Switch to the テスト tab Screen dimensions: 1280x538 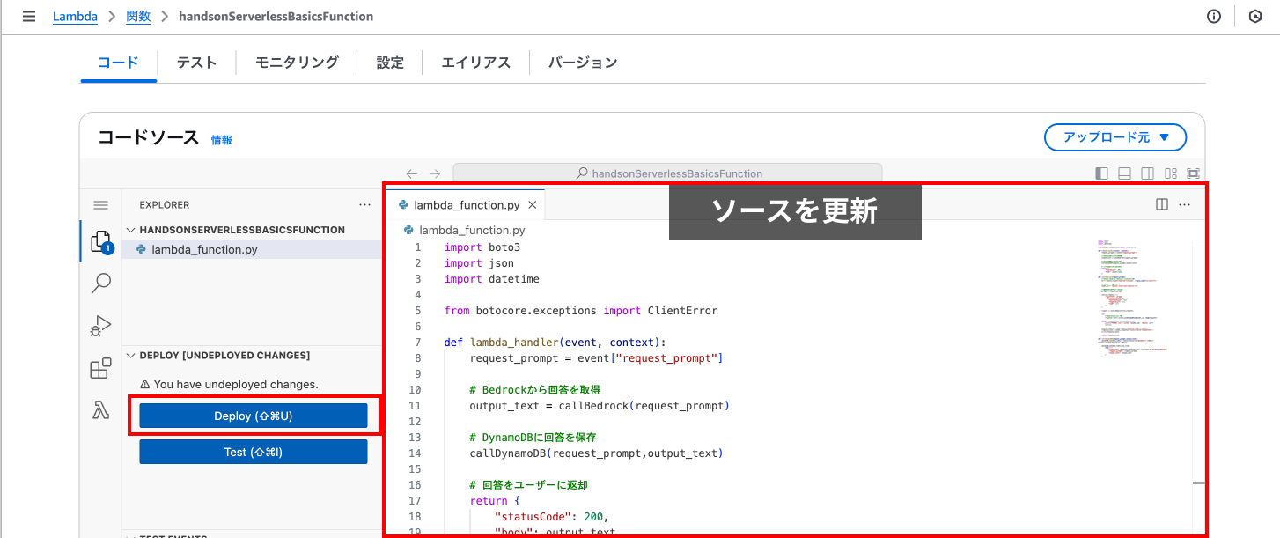[197, 63]
